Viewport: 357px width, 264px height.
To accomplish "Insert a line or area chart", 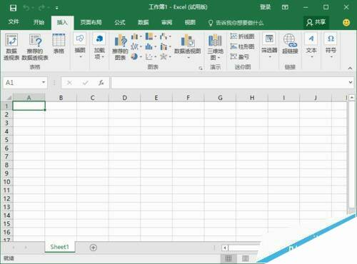I will tap(136, 46).
